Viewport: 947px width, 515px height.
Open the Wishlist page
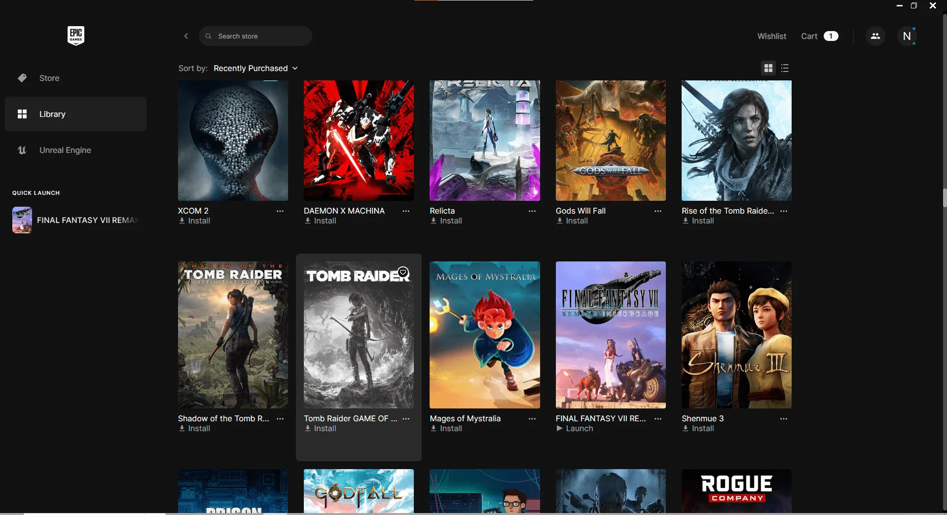tap(772, 36)
